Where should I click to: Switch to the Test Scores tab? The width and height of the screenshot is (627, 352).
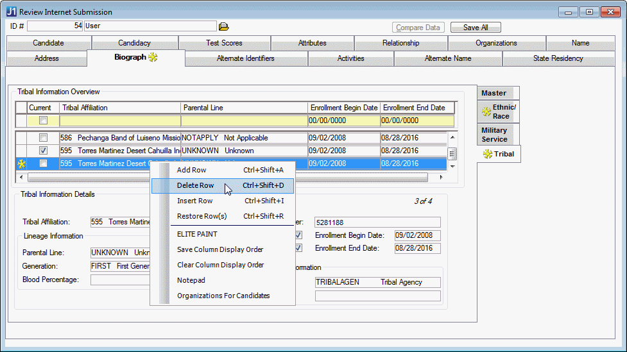tap(224, 43)
